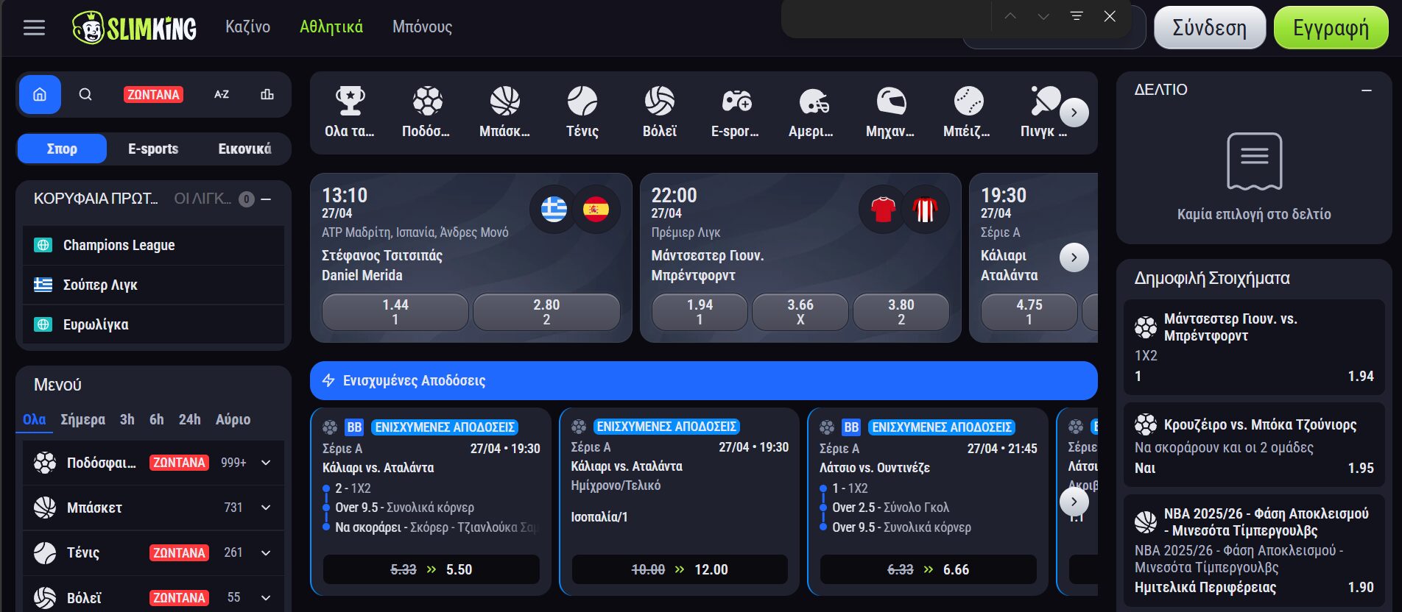The width and height of the screenshot is (1402, 612).
Task: Pick 4.75 odds for Κάλιαρι
Action: [x=1029, y=312]
